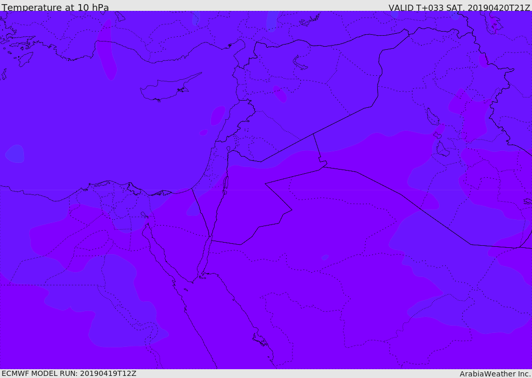
Task: Click the 'Temperature at 10 hPa' title text
Action: [x=55, y=7]
